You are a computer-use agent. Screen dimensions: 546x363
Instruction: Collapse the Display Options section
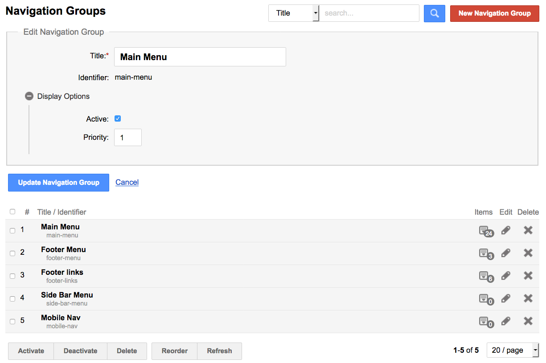[29, 96]
